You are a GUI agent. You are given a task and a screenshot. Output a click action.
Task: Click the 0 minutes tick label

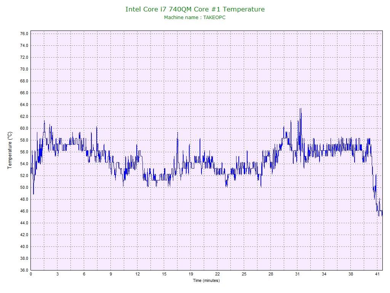31,274
